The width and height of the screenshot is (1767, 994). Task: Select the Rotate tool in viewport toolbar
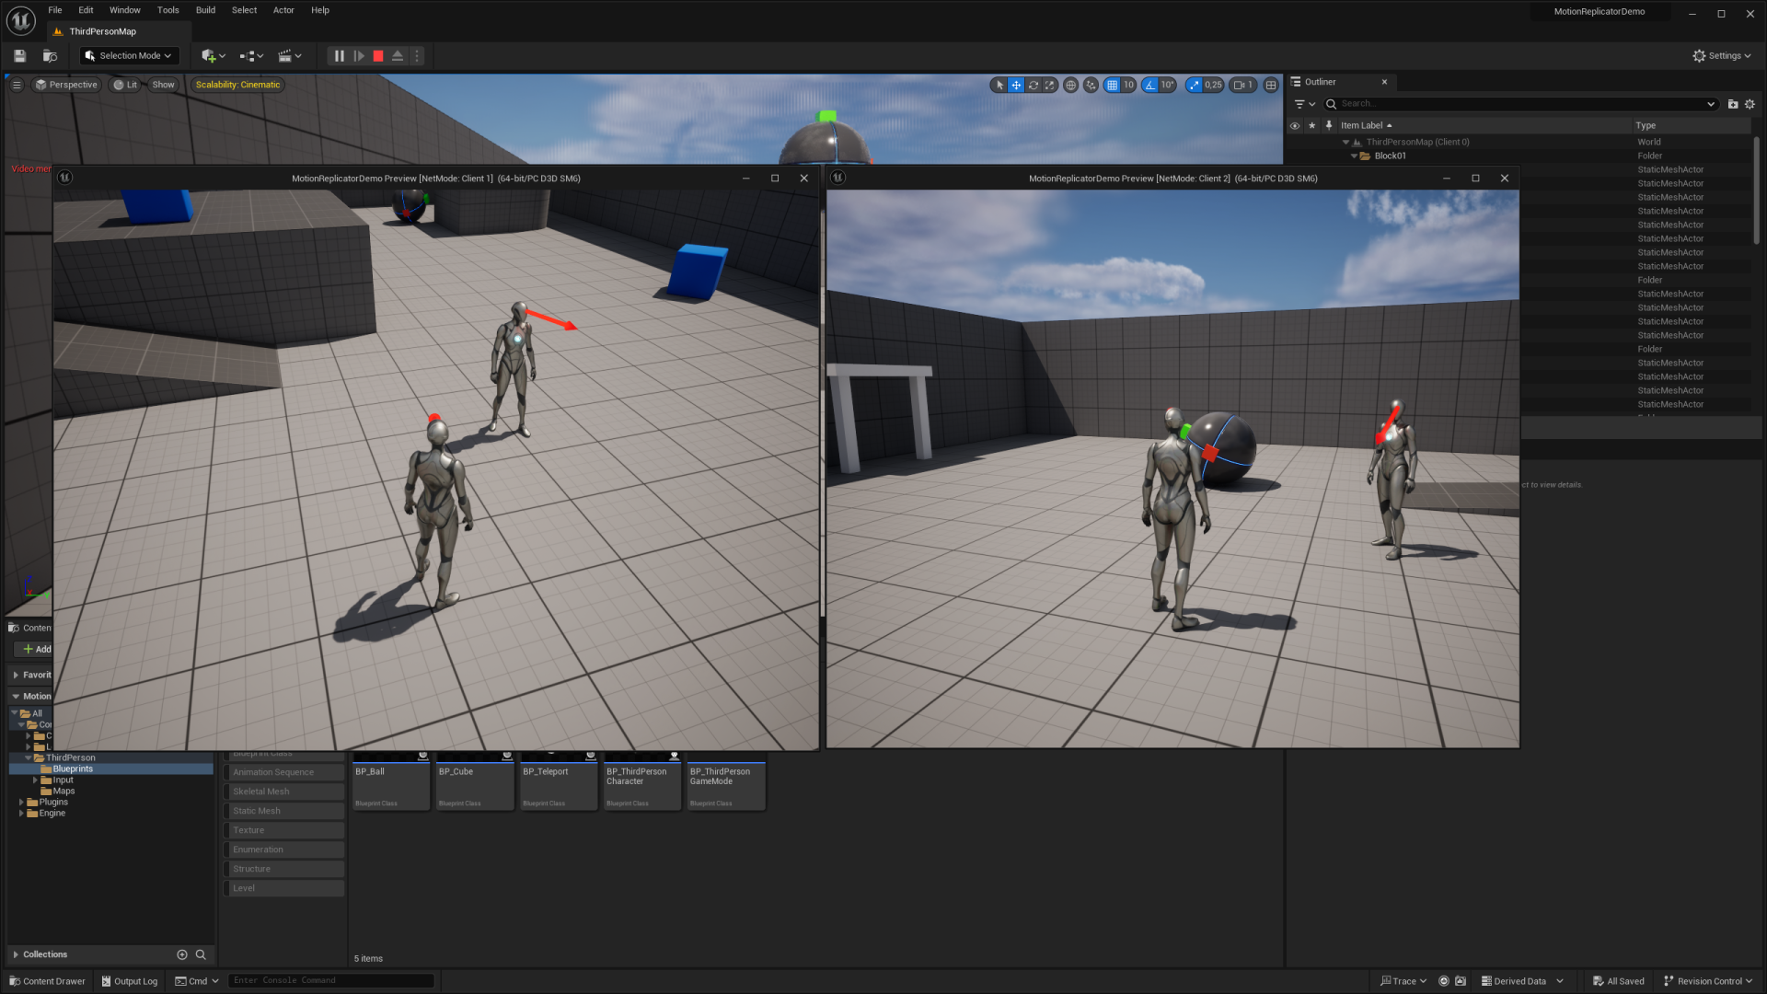click(x=1034, y=85)
